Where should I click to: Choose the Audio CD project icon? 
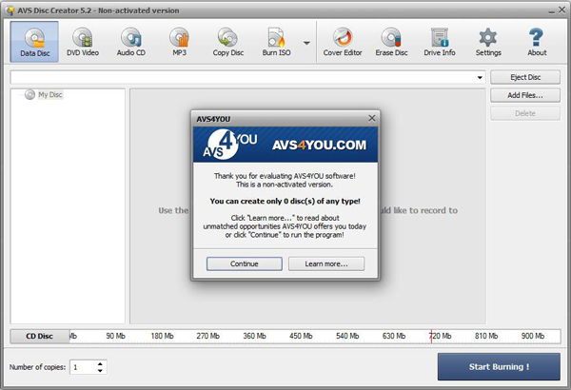pos(131,42)
